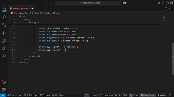Open the stacked-pages icon in the activity bar
The height and width of the screenshot is (97, 174).
(4, 40)
